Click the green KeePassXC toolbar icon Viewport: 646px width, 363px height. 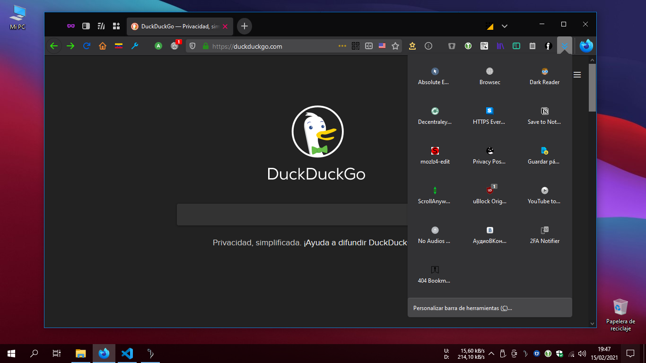tap(468, 46)
